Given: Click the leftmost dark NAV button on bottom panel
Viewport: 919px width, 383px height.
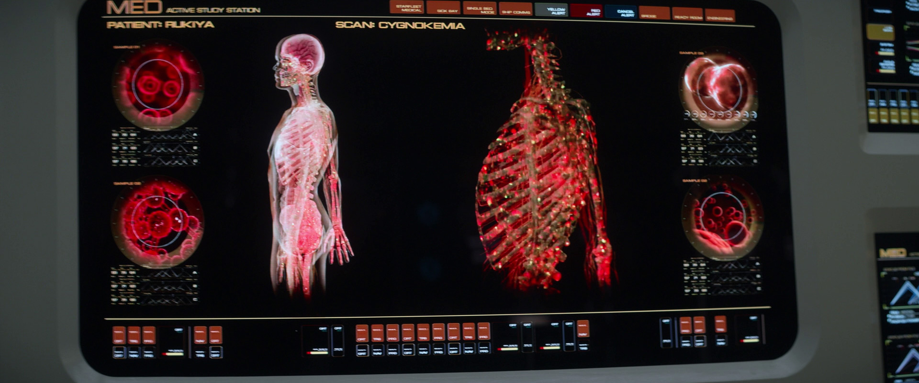Looking at the screenshot, I should 134,353.
